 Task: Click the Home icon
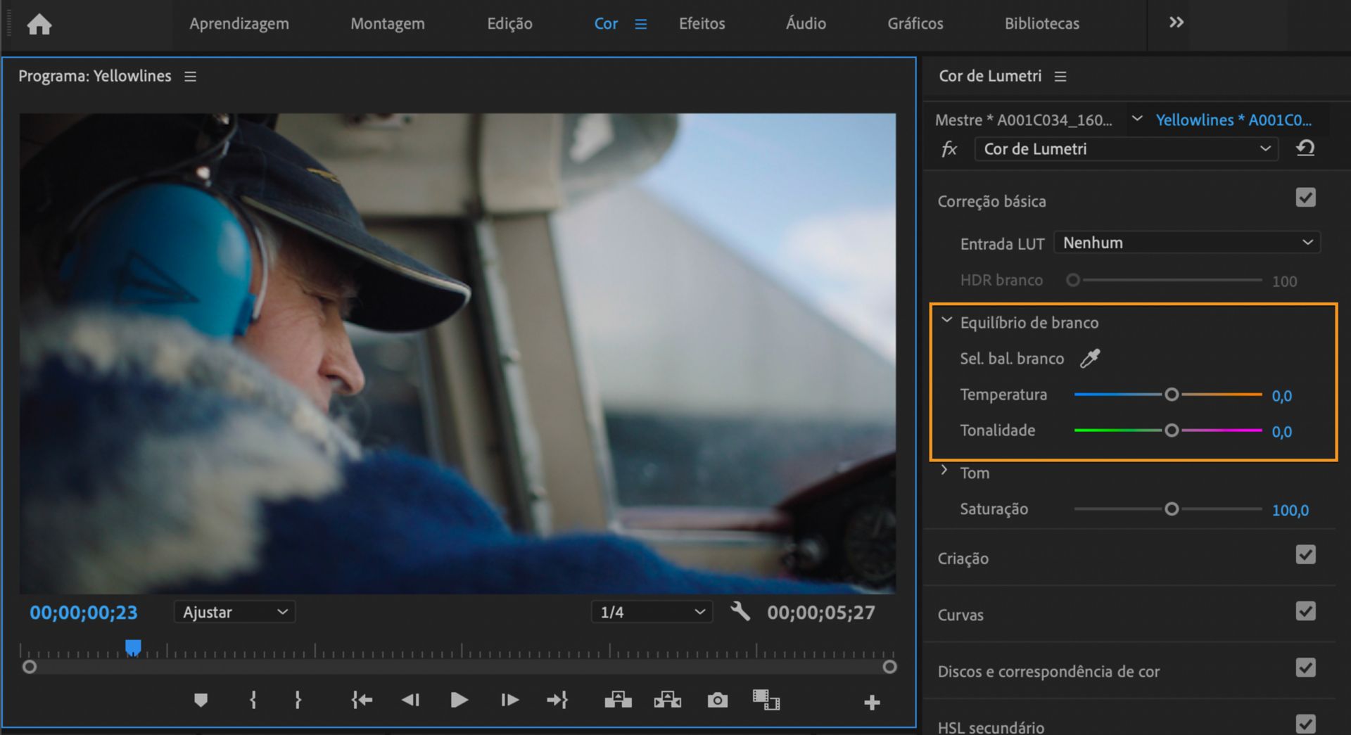click(39, 25)
